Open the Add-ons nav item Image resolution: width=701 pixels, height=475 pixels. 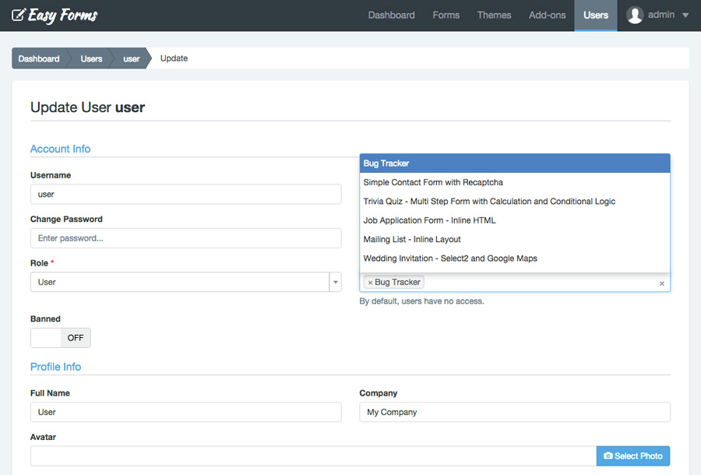[x=547, y=15]
